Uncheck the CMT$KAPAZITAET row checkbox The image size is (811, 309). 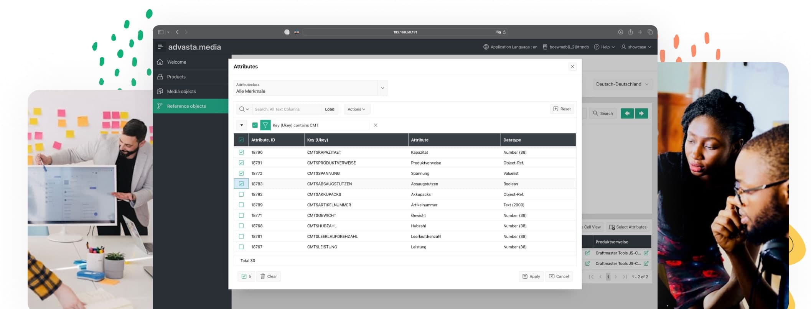click(241, 152)
